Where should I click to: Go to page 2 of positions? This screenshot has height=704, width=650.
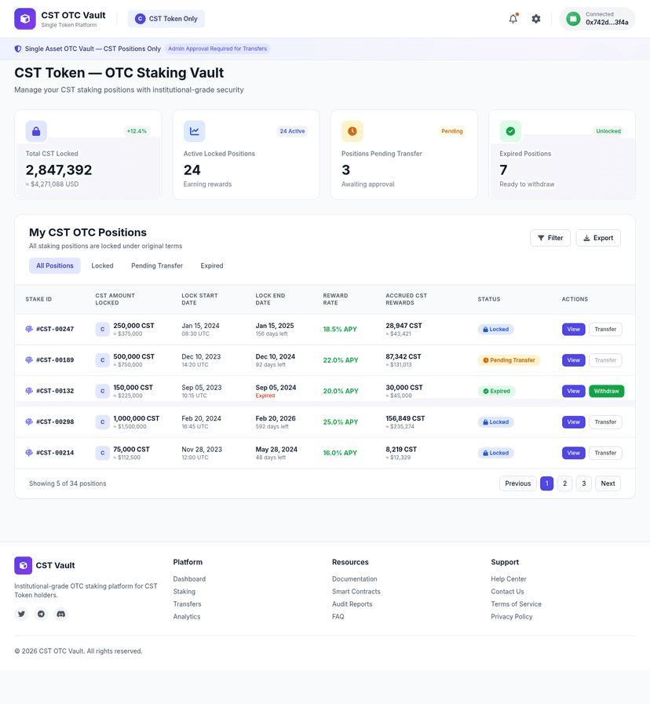click(565, 483)
